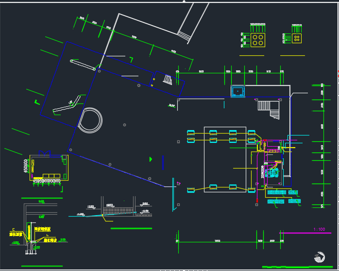Select the short vertical blue bar near arrow
The image size is (339, 271).
point(163,163)
